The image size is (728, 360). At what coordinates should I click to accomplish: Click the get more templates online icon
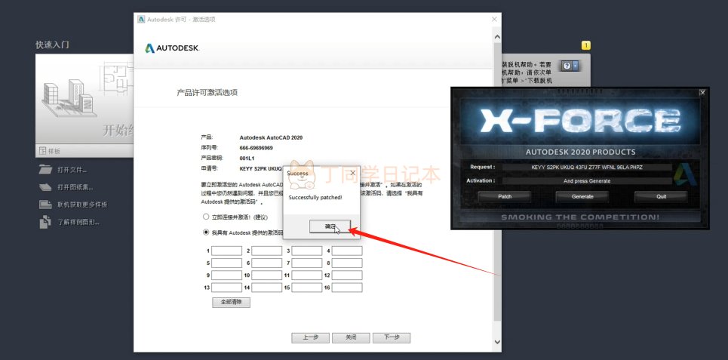click(45, 205)
